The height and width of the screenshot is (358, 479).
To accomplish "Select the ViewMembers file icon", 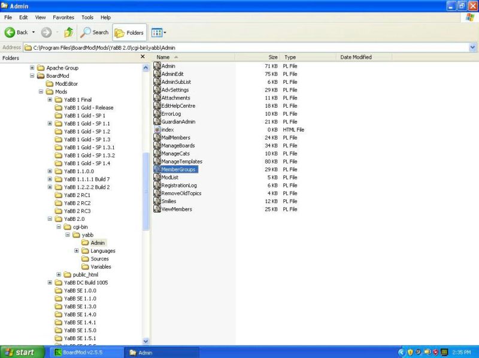I will 157,209.
